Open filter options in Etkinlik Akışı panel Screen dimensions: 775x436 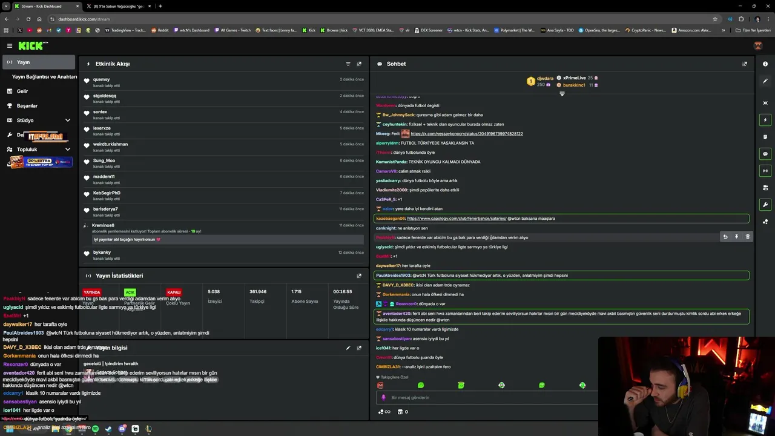pos(348,64)
